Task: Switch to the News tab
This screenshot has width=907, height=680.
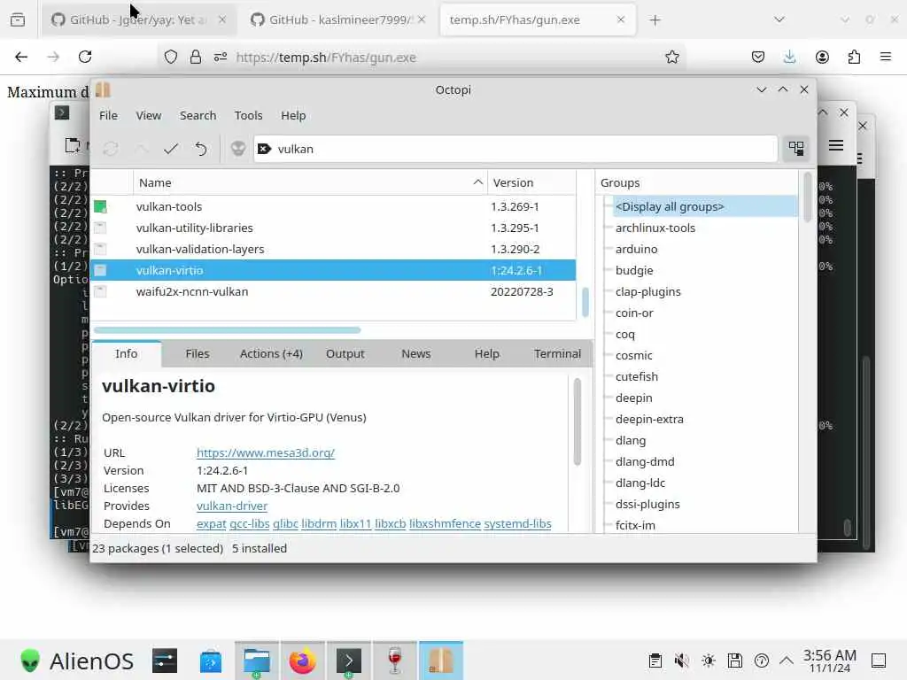Action: (x=416, y=354)
